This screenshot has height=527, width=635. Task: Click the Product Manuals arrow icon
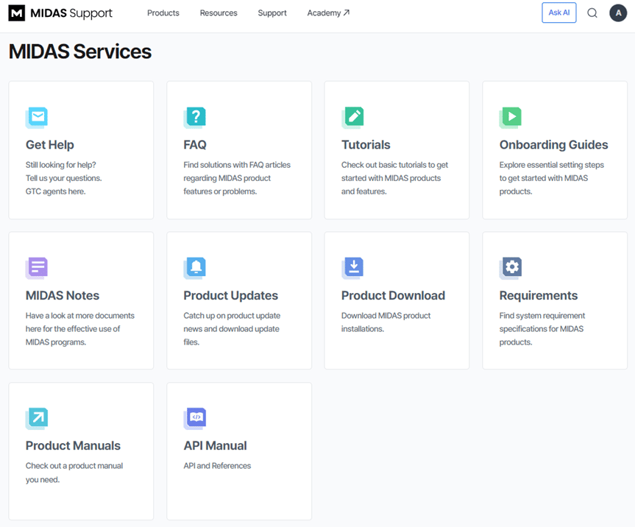(x=37, y=419)
